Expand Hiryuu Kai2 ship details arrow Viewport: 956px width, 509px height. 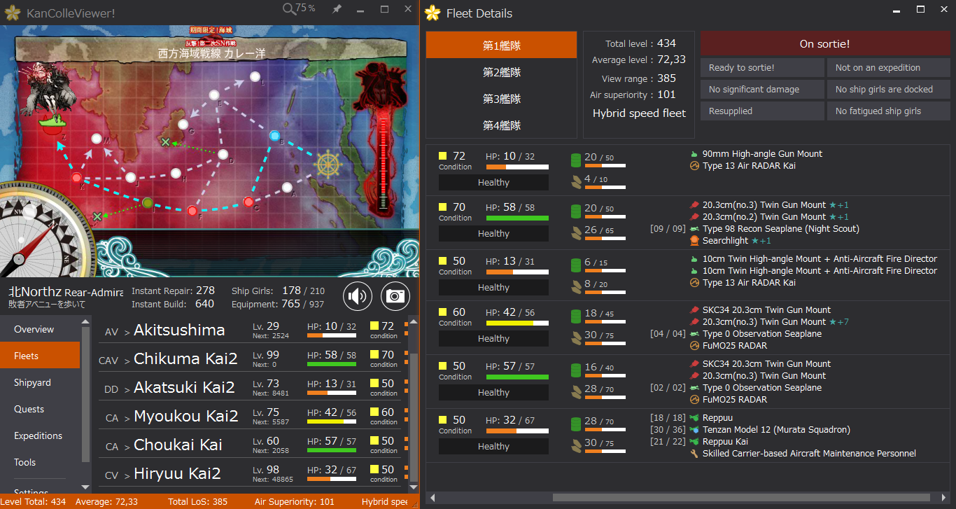point(127,476)
